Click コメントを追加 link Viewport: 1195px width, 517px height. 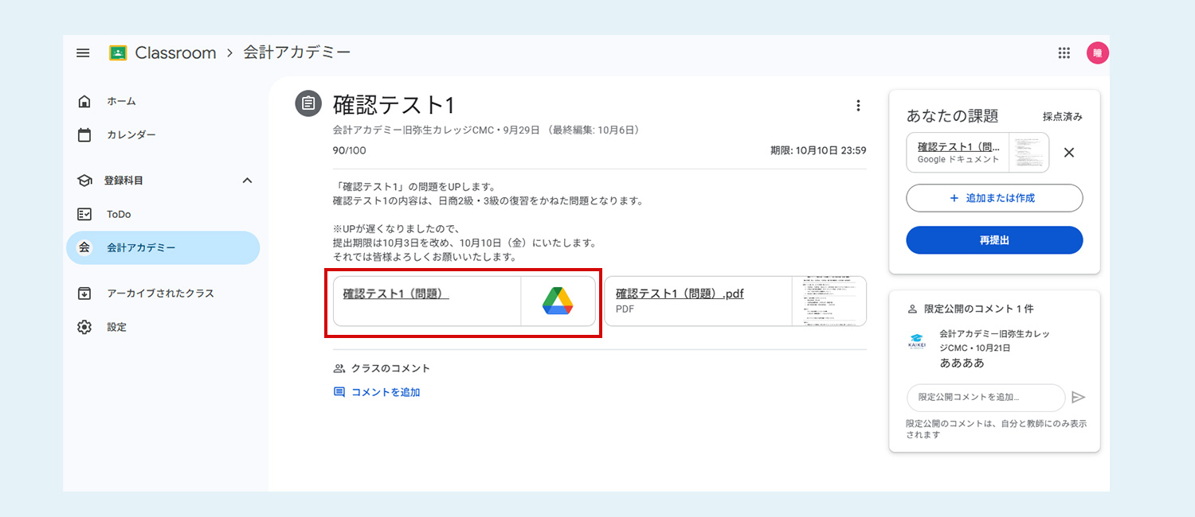pyautogui.click(x=385, y=392)
